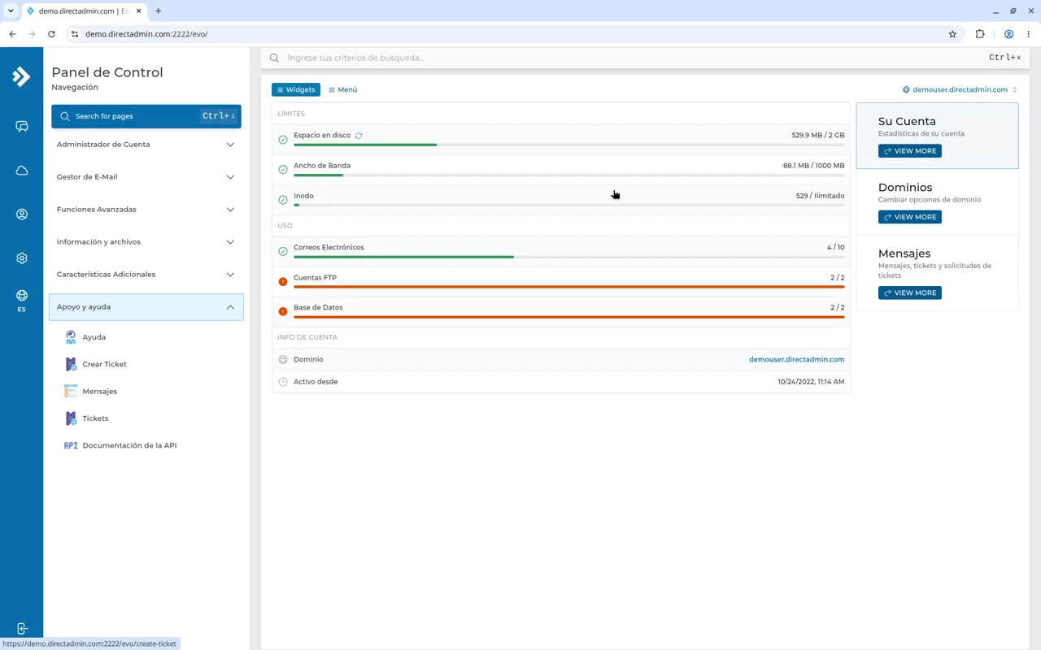Click the logout icon in the sidebar
The height and width of the screenshot is (650, 1041).
[22, 629]
